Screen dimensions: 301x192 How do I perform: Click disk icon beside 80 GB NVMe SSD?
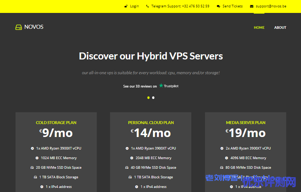[x=222, y=167]
